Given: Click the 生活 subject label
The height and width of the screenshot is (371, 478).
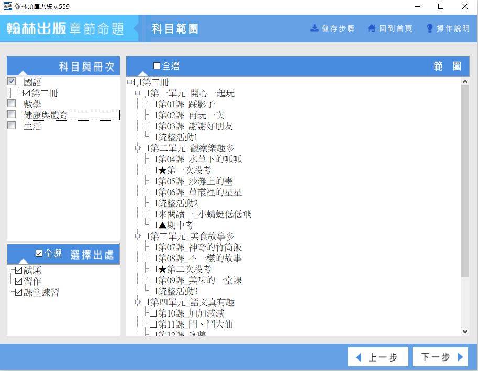Looking at the screenshot, I should pos(32,126).
